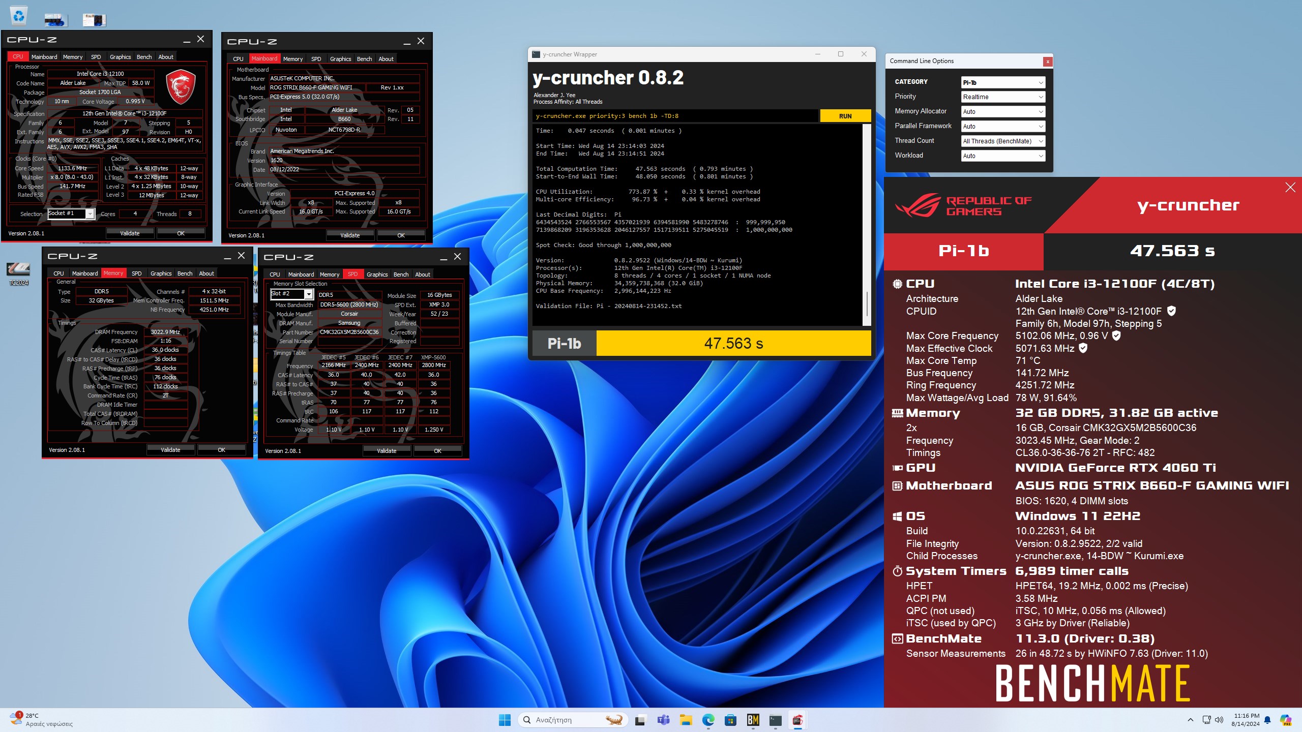Switch to Graphics tab in CPU-Z Mainboard window
The image size is (1302, 732).
[340, 59]
